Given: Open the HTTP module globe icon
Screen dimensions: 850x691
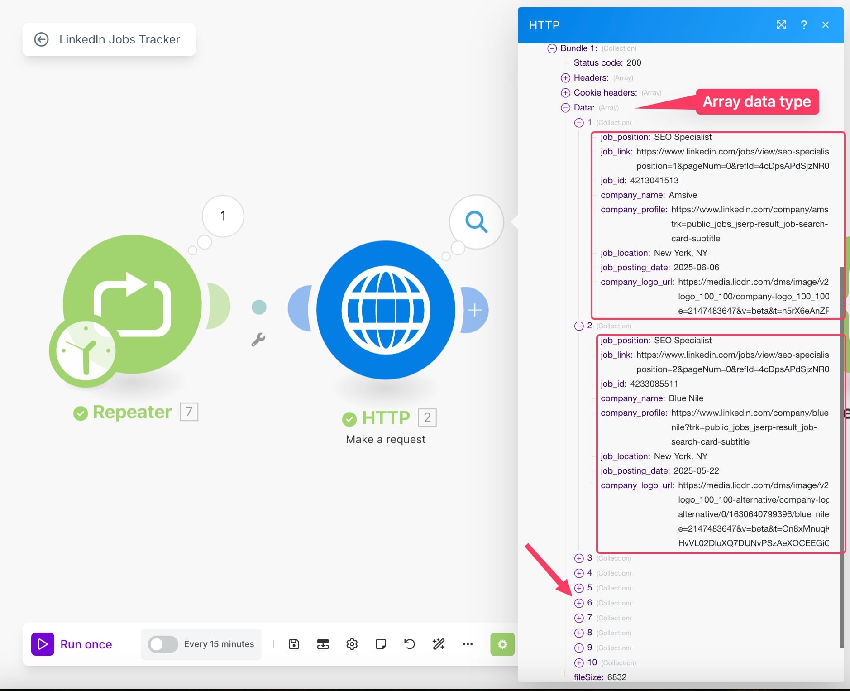Looking at the screenshot, I should pyautogui.click(x=386, y=310).
